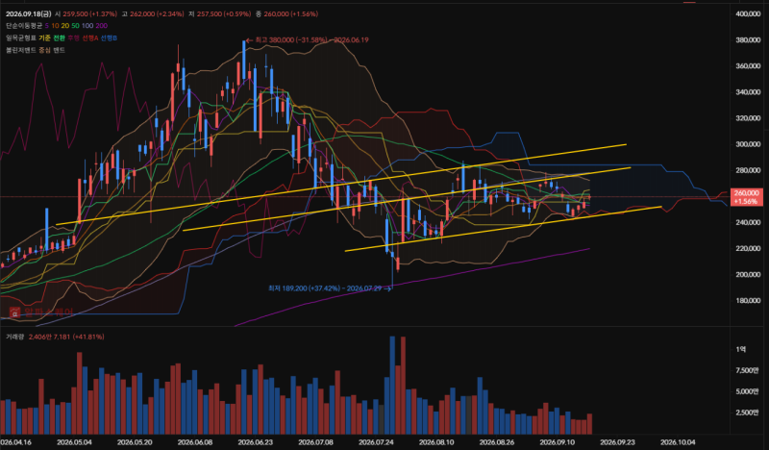Click the 360,000 price axis label
Image resolution: width=769 pixels, height=450 pixels.
point(748,66)
